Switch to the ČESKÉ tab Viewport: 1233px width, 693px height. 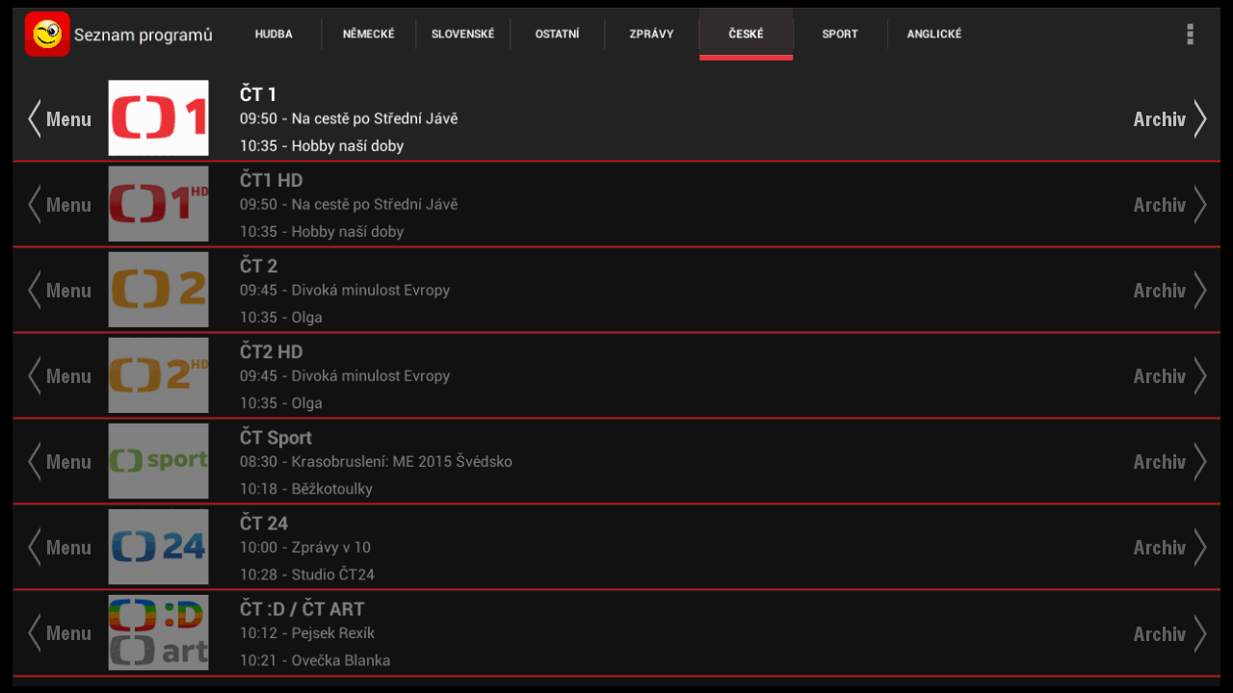(746, 35)
